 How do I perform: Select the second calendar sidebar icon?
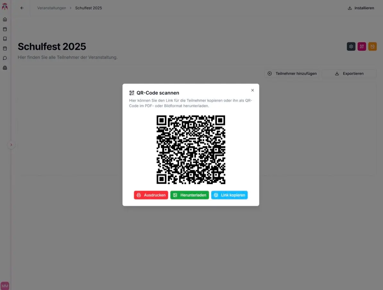point(5,48)
